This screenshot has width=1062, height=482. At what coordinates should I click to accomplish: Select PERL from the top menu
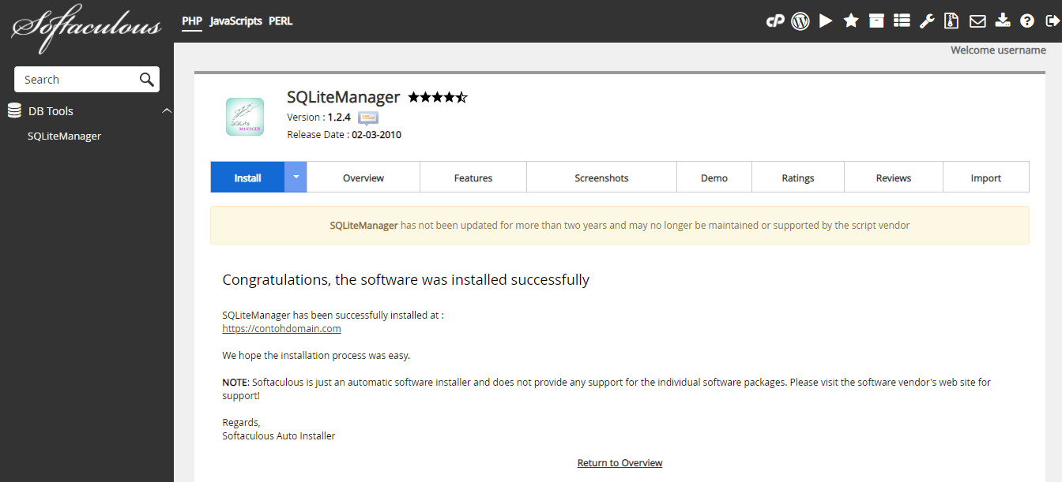tap(281, 21)
